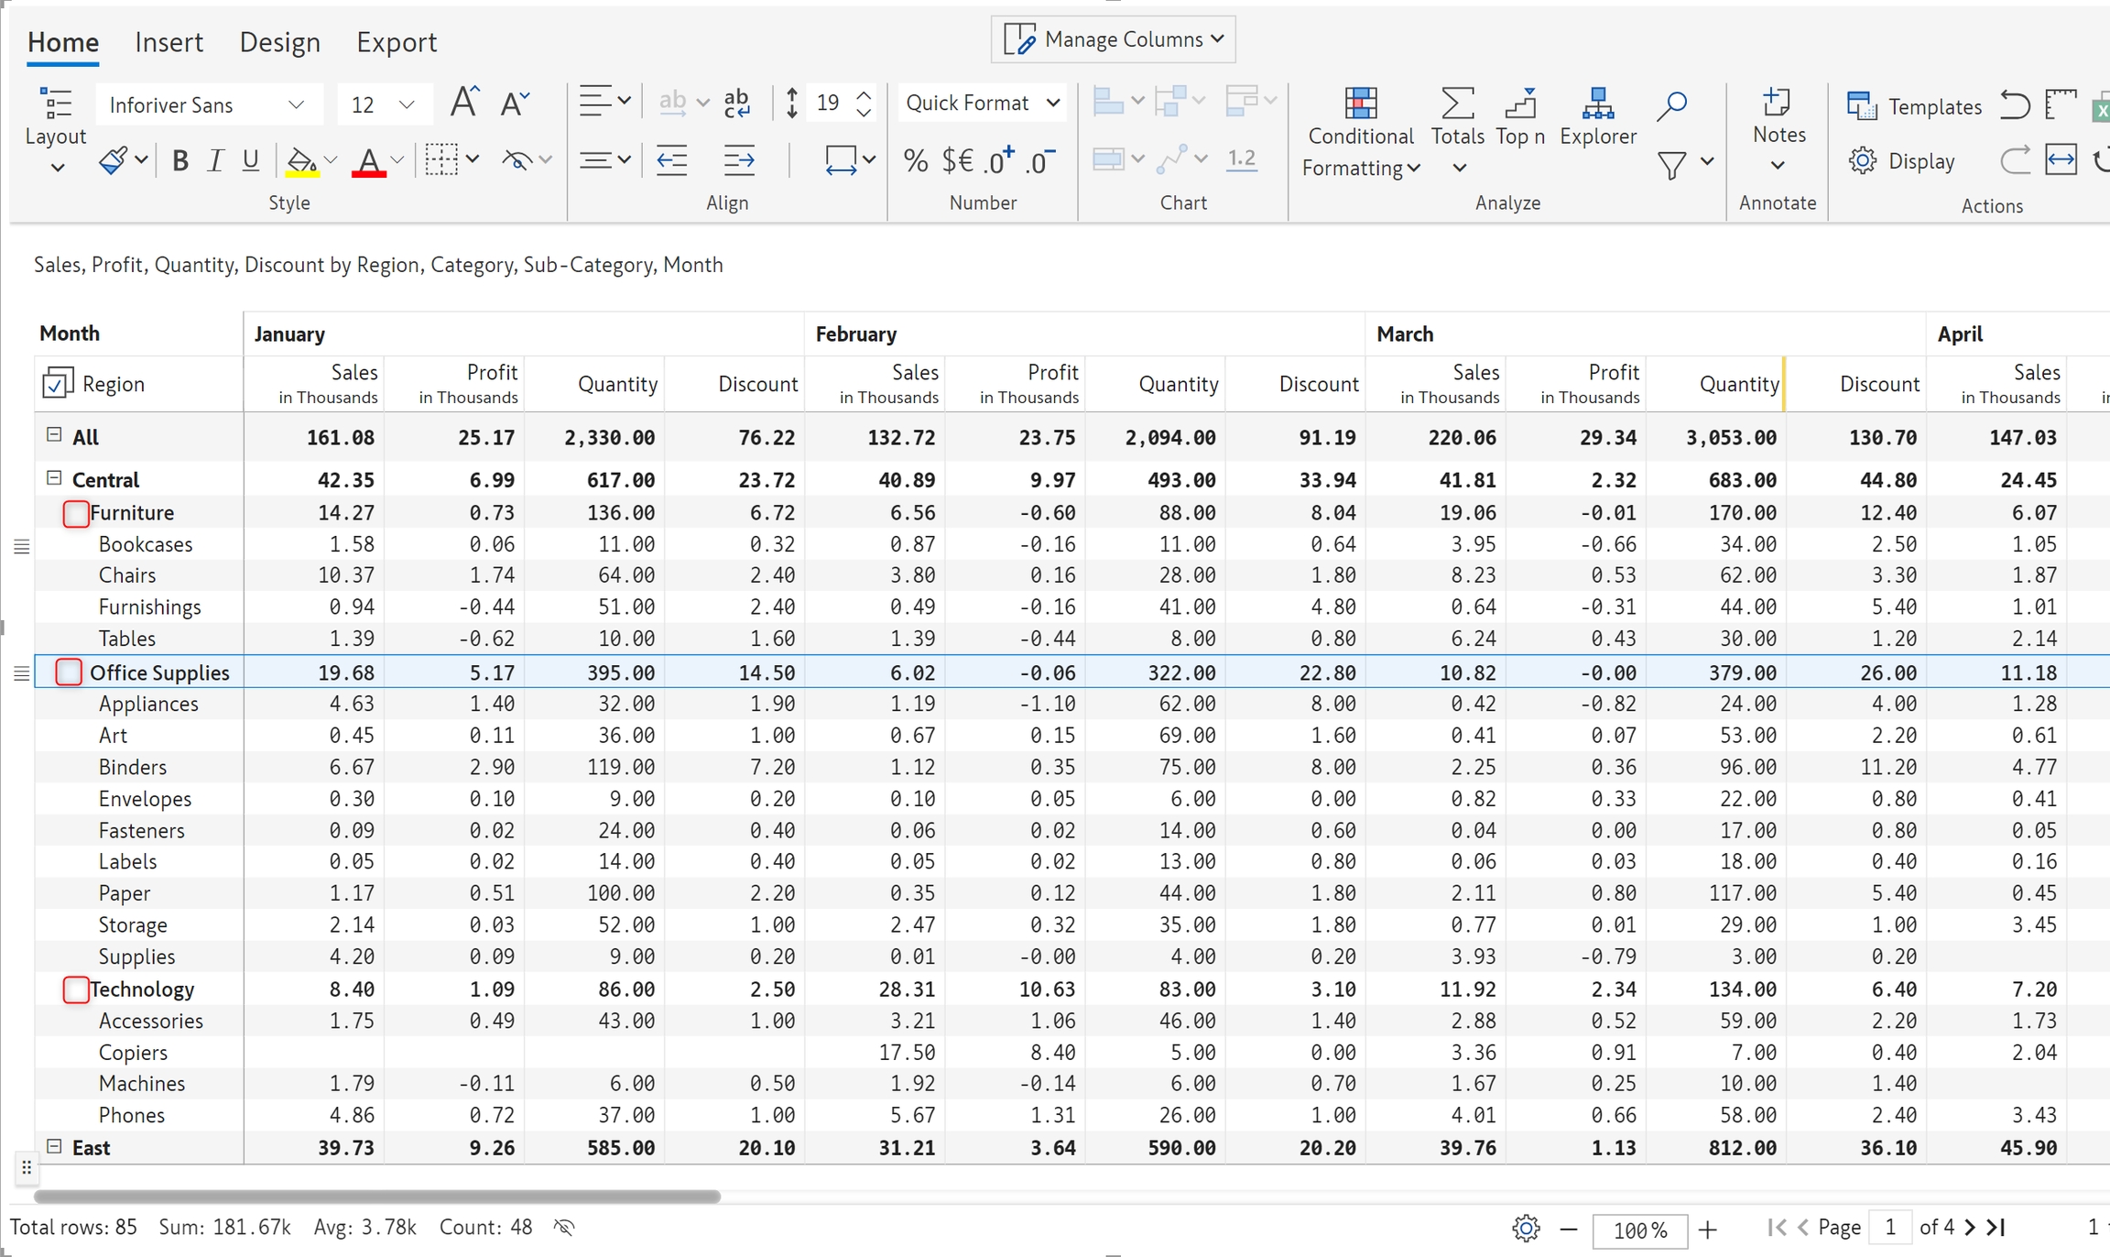Toggle the Technology row checkbox
The height and width of the screenshot is (1257, 2110).
tap(75, 989)
